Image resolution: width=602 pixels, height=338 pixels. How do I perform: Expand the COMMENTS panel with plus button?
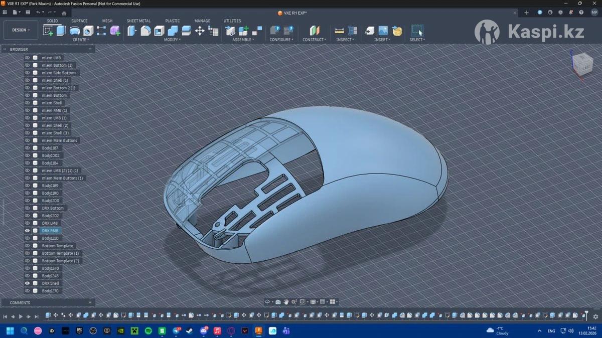(x=90, y=302)
